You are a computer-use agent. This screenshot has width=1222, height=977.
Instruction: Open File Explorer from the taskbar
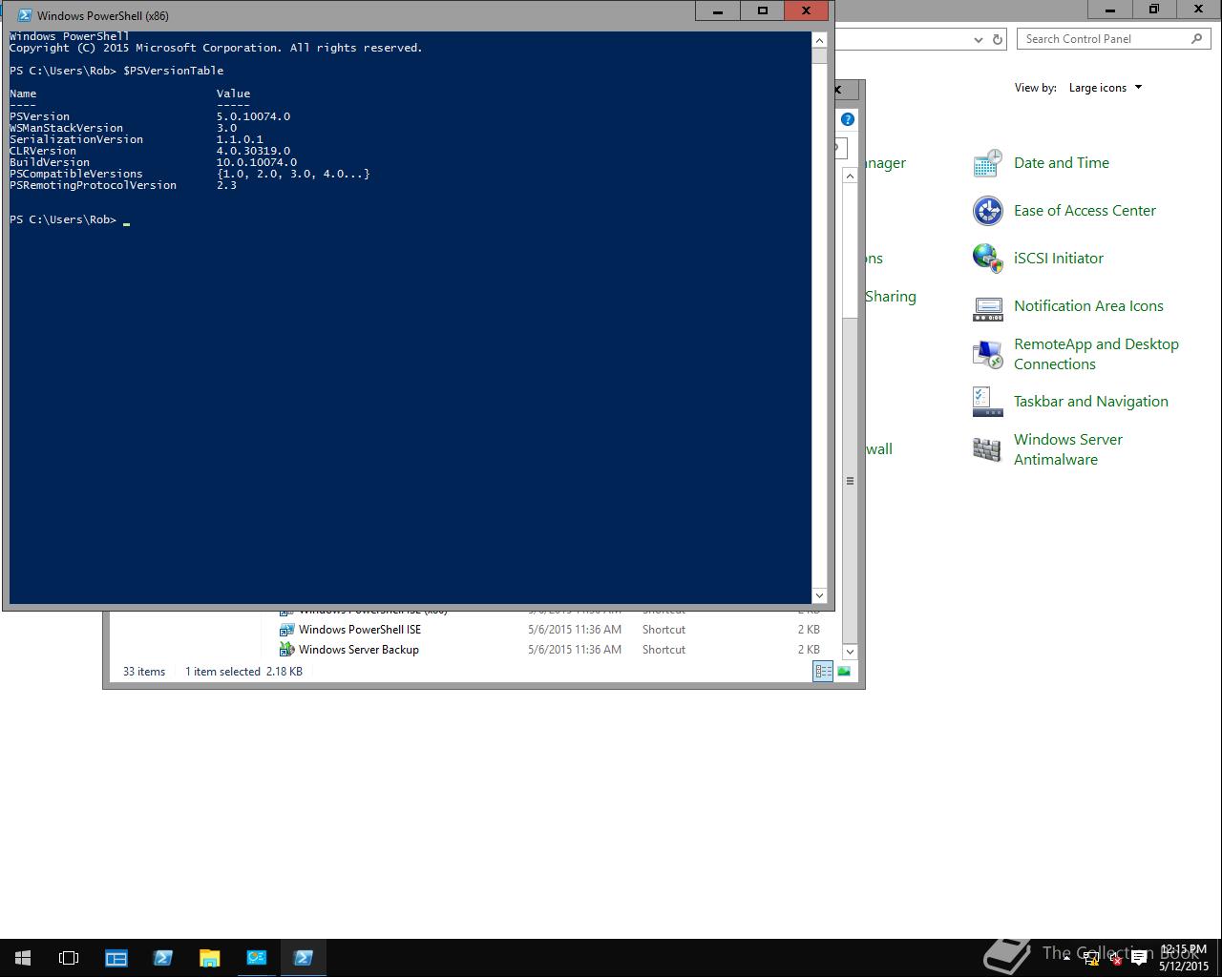(210, 958)
